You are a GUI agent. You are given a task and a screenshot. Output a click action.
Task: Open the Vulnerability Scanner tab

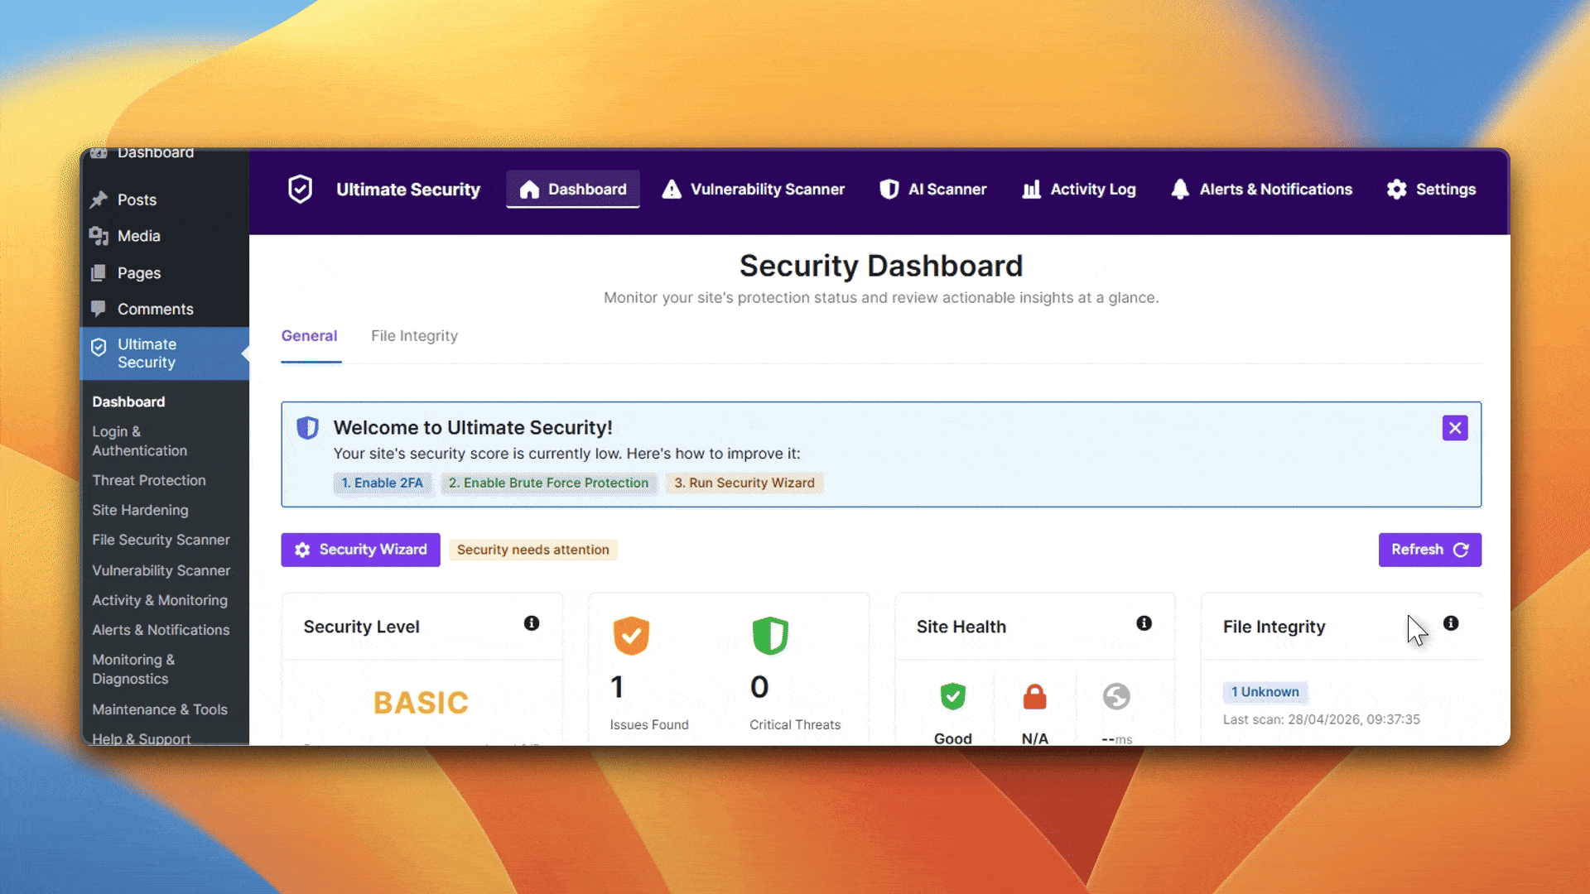point(754,189)
